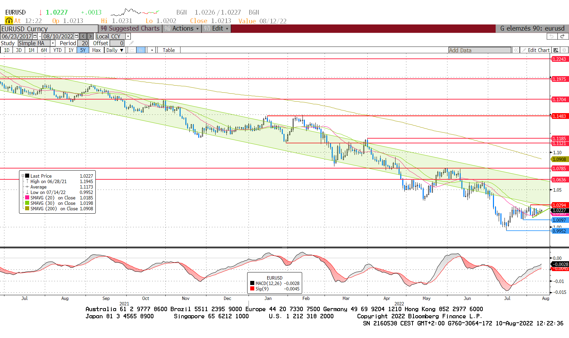Shift date range backward with left arrow
The height and width of the screenshot is (338, 569).
[83, 36]
